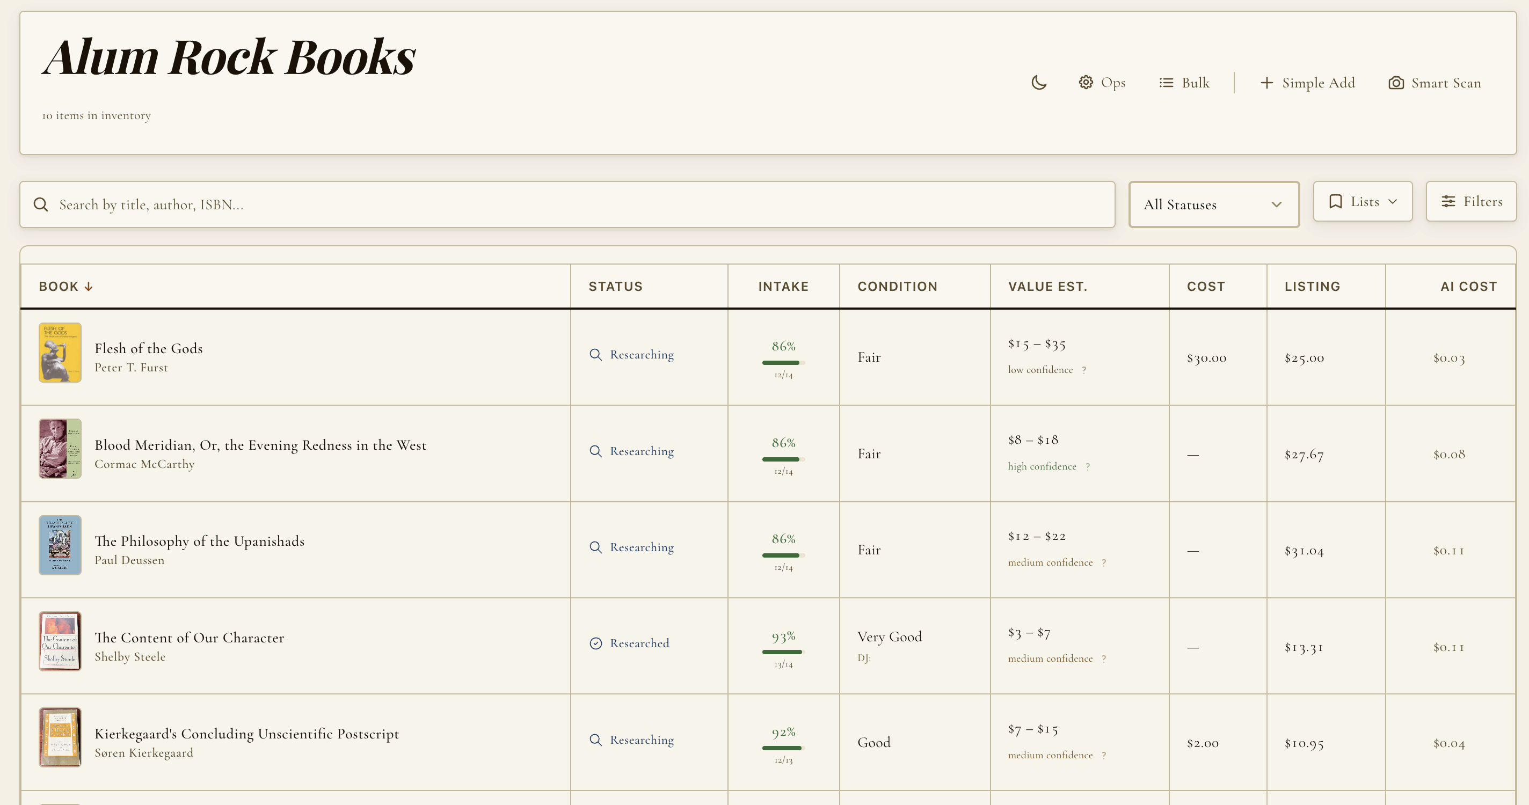This screenshot has height=805, width=1529.
Task: Launch Smart Scan camera
Action: (x=1434, y=83)
